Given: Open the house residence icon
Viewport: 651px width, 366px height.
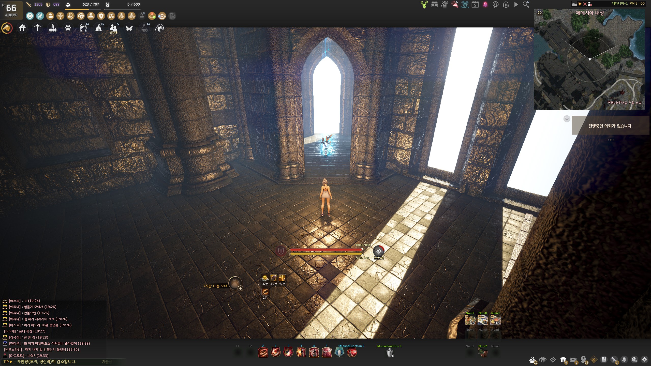Looking at the screenshot, I should point(22,28).
